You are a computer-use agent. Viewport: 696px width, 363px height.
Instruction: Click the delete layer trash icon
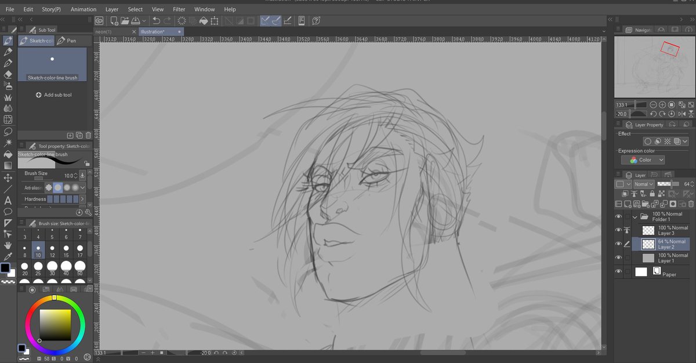pos(691,204)
